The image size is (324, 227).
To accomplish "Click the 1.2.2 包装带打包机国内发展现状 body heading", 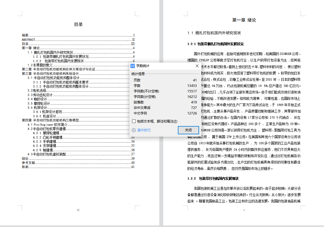I will point(213,179).
